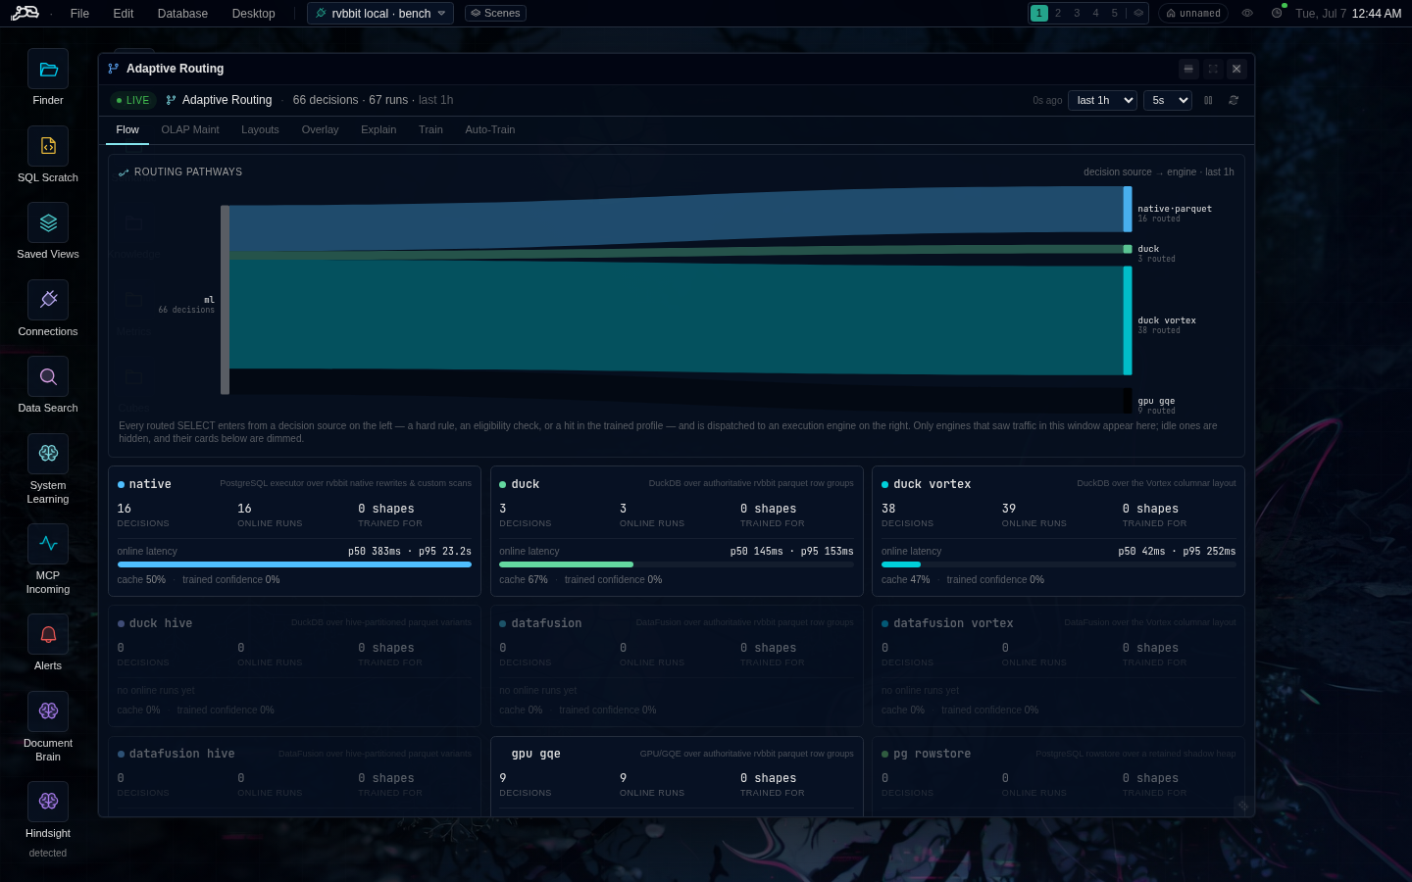Open the File menu
The image size is (1412, 882).
[x=80, y=13]
